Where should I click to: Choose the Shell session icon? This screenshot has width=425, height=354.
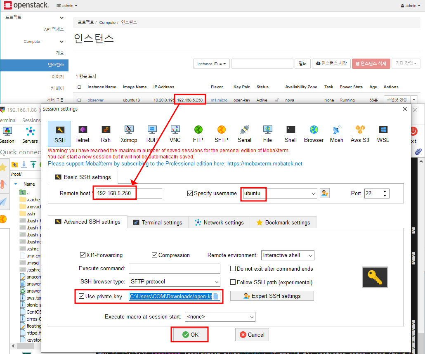pos(291,134)
